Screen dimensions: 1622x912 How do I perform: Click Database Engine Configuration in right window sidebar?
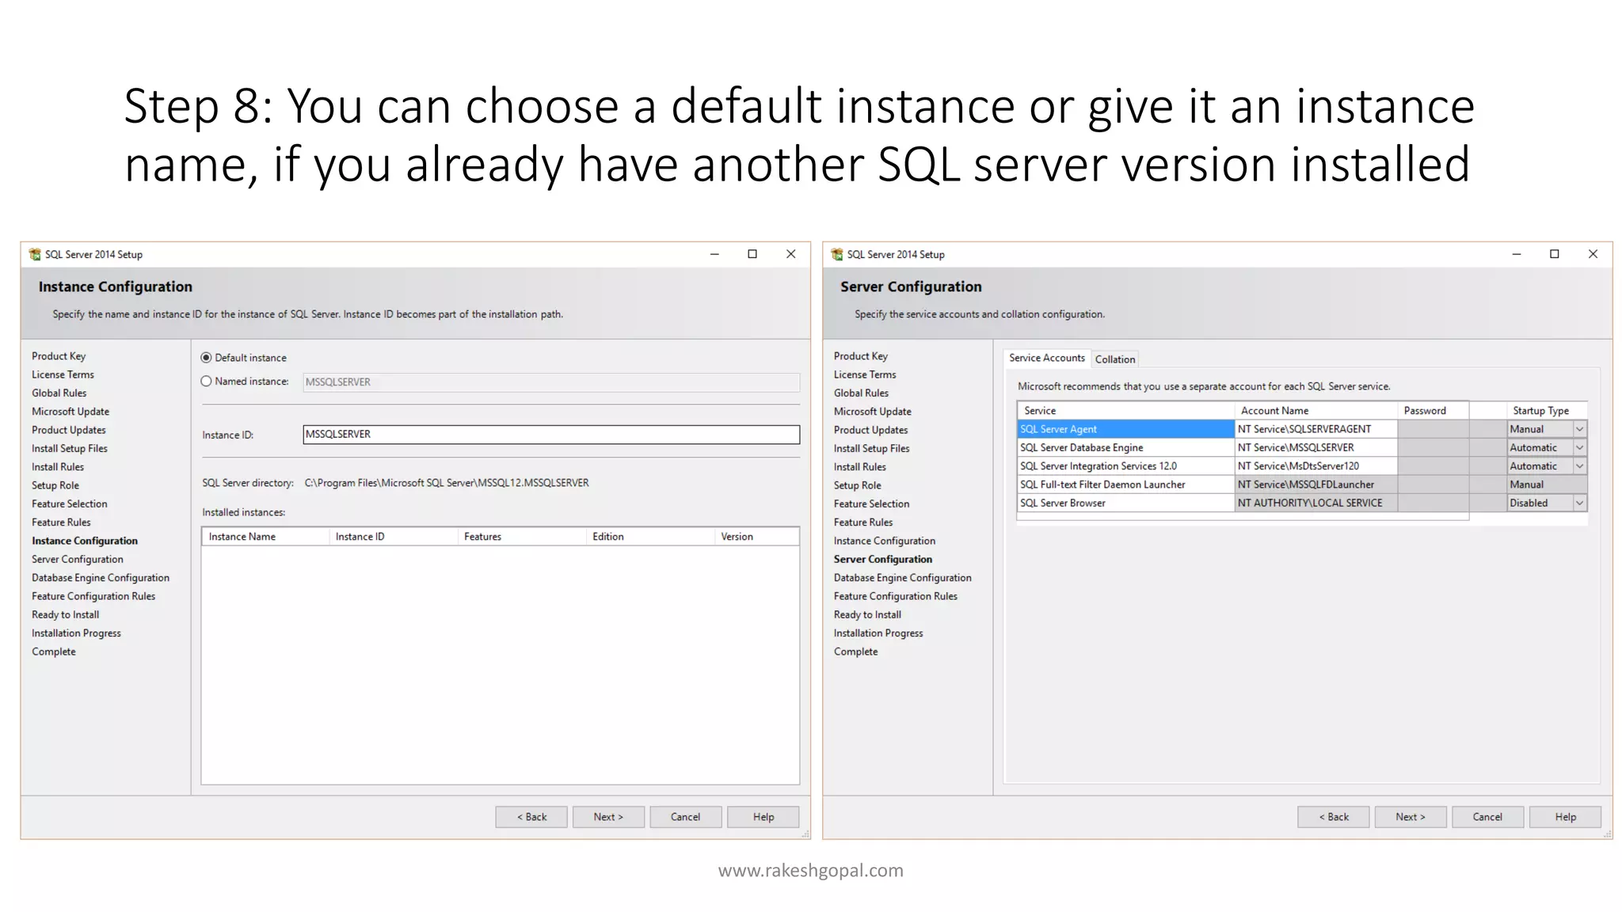(x=903, y=578)
